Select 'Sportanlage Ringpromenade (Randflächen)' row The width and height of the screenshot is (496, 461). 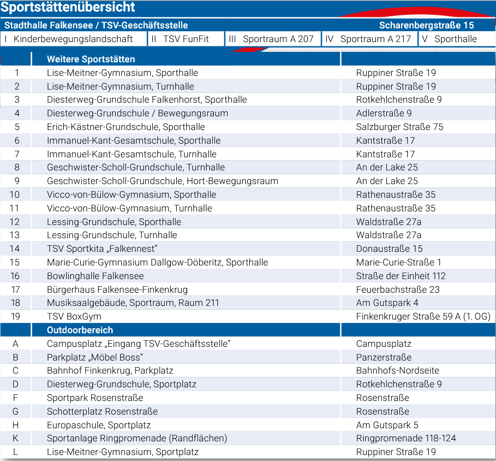(x=248, y=438)
